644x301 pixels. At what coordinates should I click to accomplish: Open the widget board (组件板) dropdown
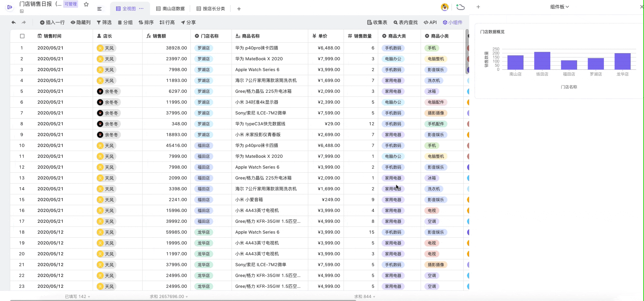point(559,7)
